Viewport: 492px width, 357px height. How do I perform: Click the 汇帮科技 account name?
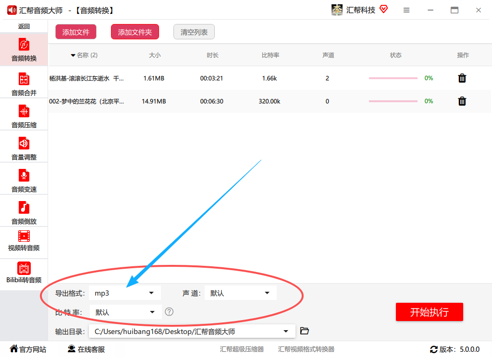pyautogui.click(x=360, y=10)
